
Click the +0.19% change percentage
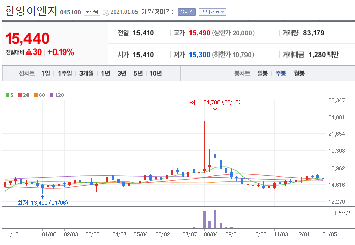61,52
